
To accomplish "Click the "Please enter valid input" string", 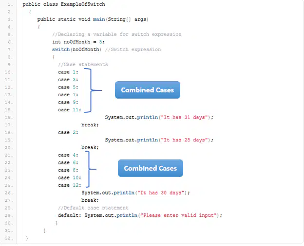I will pos(178,215).
